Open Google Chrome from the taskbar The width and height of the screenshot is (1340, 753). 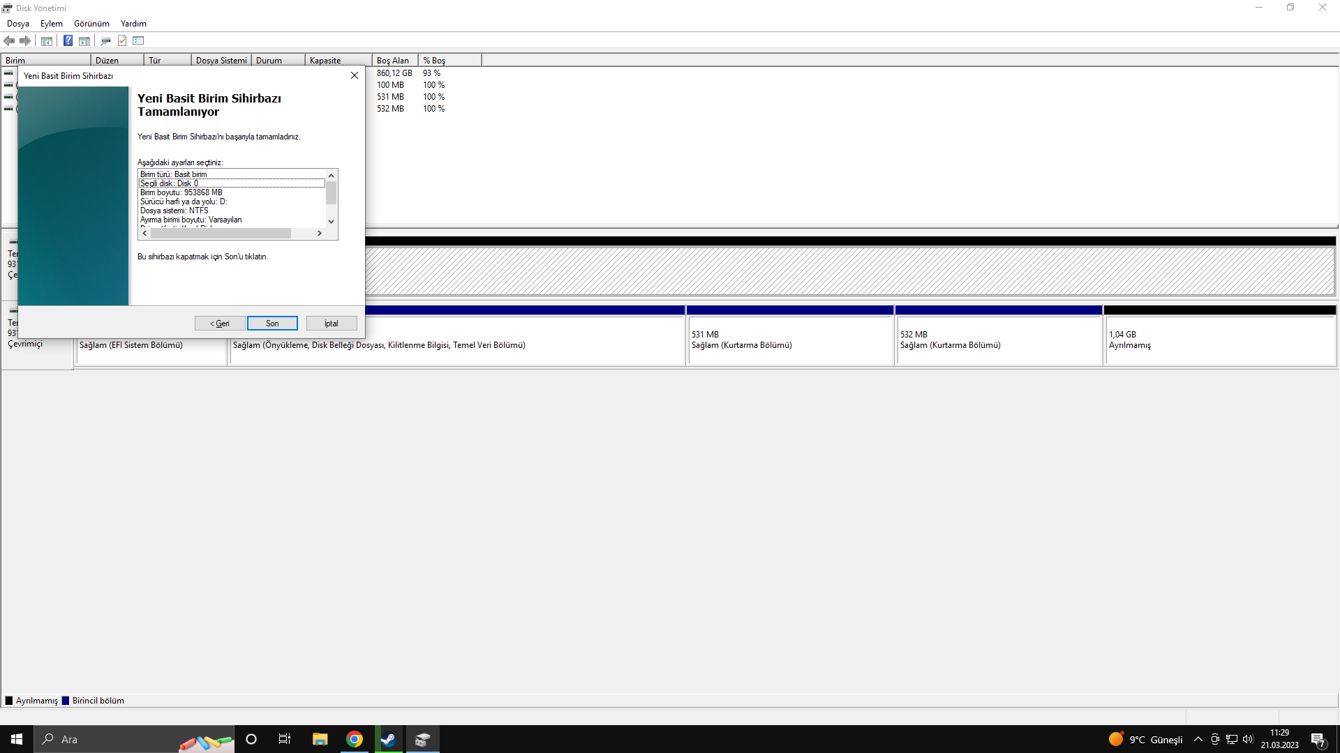click(355, 739)
